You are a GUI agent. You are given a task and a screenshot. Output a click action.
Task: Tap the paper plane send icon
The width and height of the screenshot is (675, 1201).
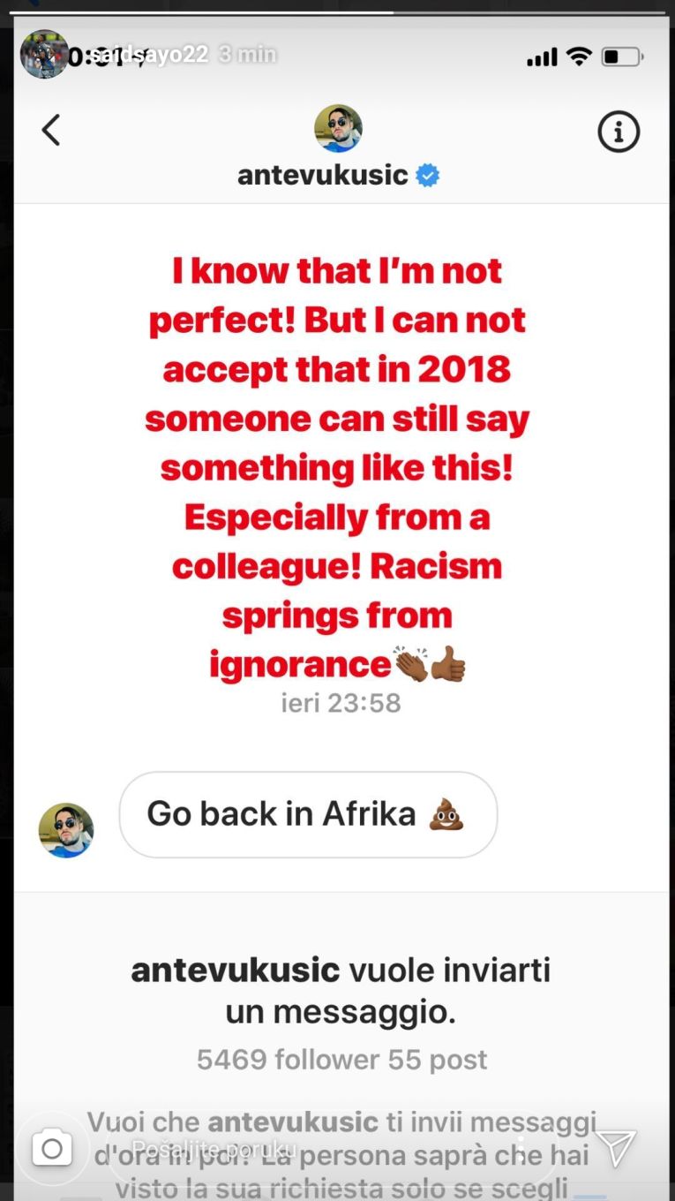616,1148
